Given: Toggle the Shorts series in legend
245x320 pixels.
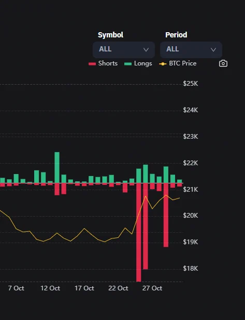Looking at the screenshot, I should (x=103, y=63).
